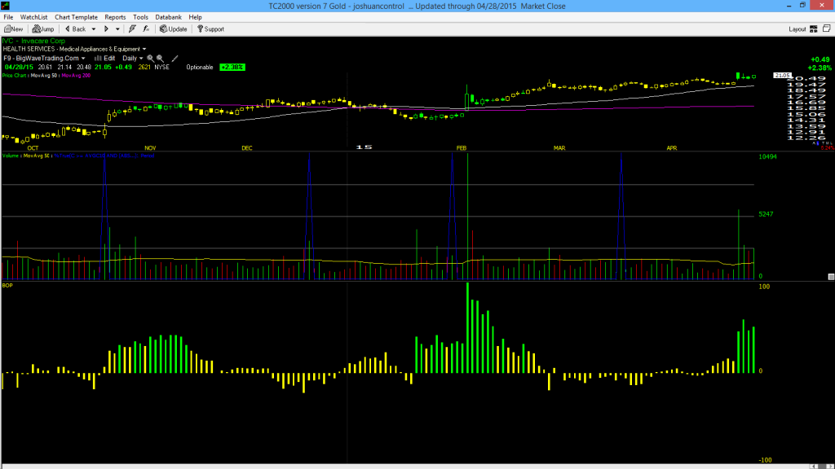The width and height of the screenshot is (835, 469).
Task: Click the second zoom magnifier icon
Action: pos(160,59)
